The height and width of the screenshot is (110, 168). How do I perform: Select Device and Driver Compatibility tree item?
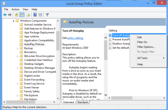40,72
